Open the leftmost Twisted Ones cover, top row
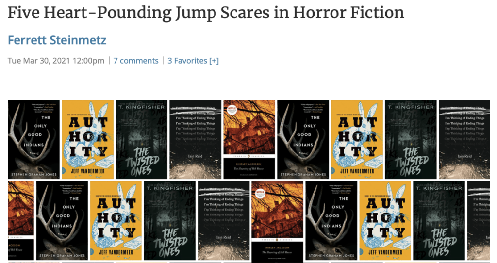Viewport: 497px width, 263px height. [x=141, y=139]
